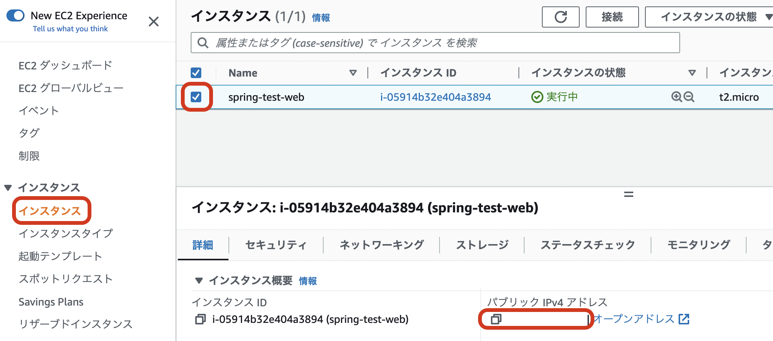Select the zoom-in magnifier on the instance row
Viewport: 773px width, 341px height.
[676, 97]
